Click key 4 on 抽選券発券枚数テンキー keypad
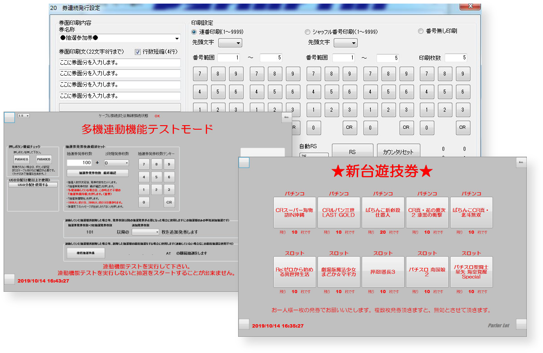Image resolution: width=543 pixels, height=353 pixels. pyautogui.click(x=143, y=177)
